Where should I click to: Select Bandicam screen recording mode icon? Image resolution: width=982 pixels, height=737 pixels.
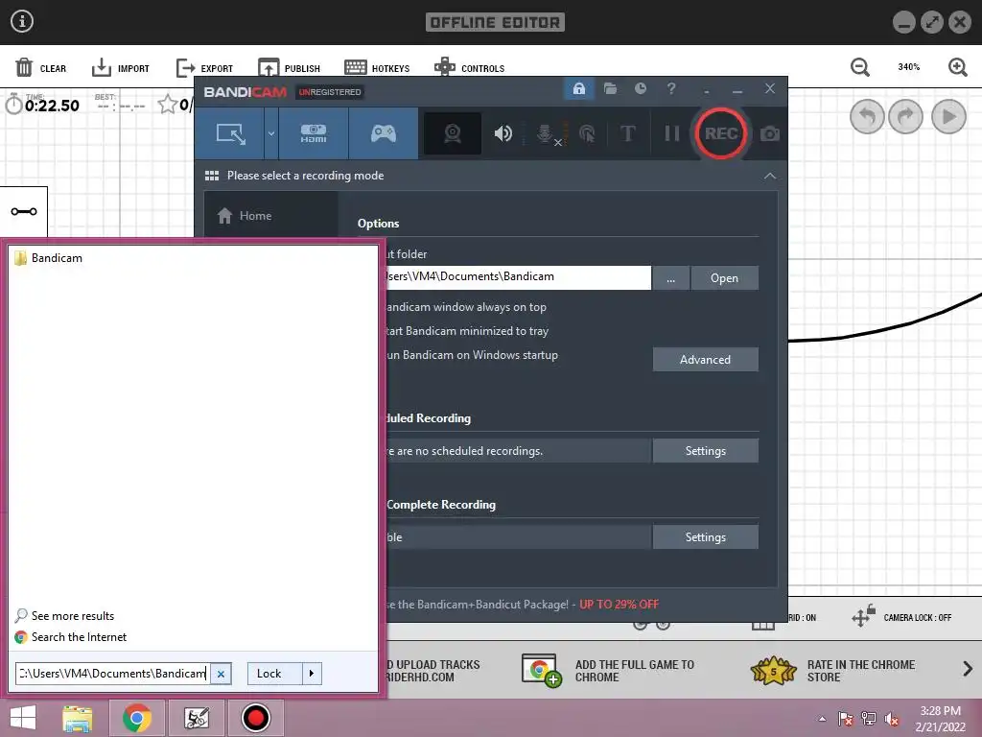230,133
